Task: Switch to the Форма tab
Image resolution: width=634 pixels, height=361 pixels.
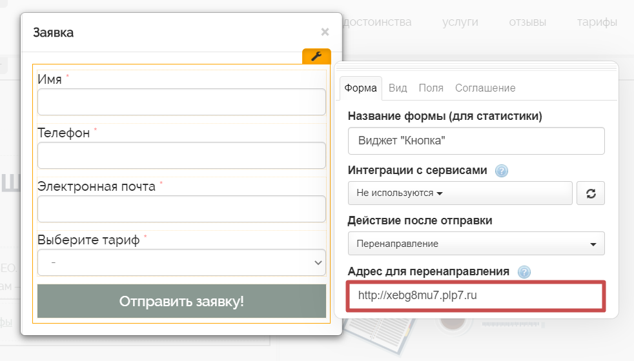Action: pyautogui.click(x=360, y=88)
